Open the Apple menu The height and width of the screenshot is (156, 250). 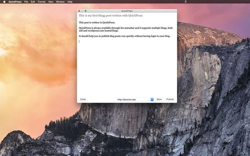[x=4, y=2]
